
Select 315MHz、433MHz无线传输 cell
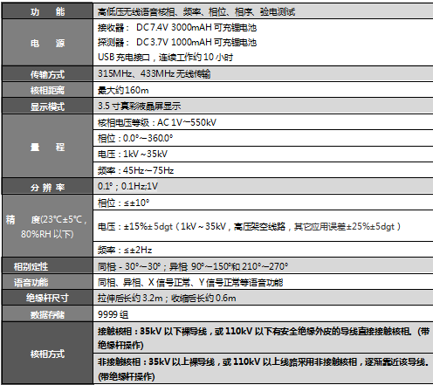point(263,73)
